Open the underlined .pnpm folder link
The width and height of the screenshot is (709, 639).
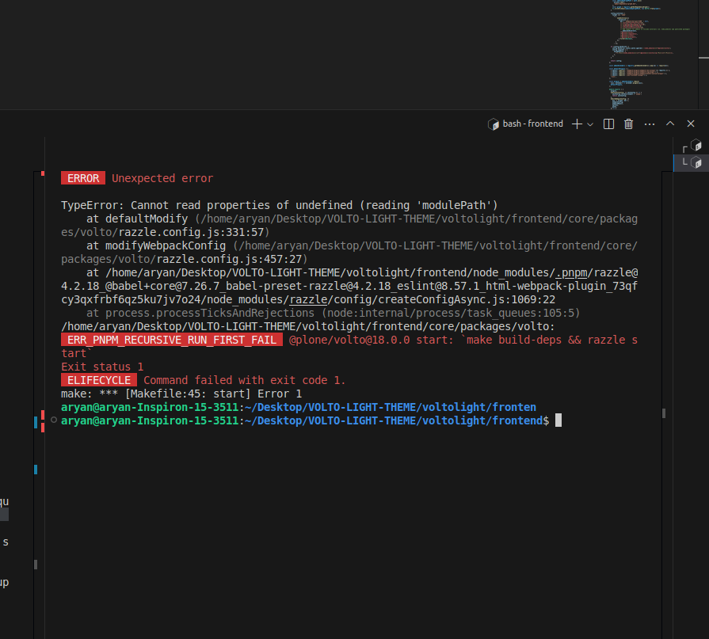[571, 273]
